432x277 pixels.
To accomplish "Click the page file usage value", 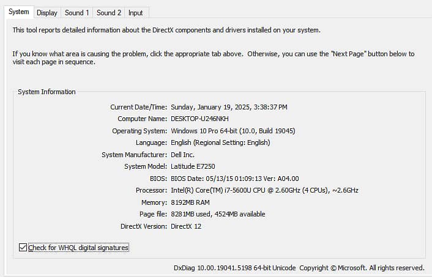I will (x=218, y=214).
